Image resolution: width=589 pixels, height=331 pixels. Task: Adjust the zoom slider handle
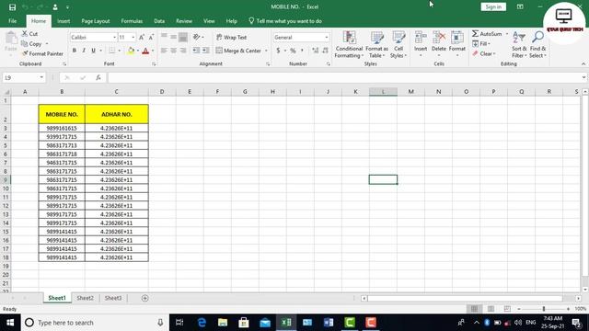pos(544,309)
